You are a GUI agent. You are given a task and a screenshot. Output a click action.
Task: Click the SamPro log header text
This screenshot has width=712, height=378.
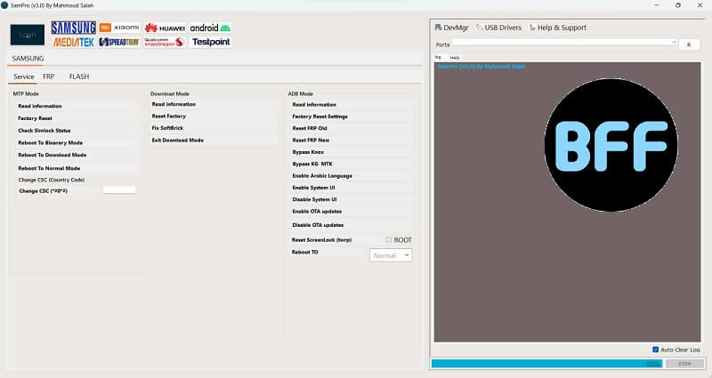pos(481,66)
